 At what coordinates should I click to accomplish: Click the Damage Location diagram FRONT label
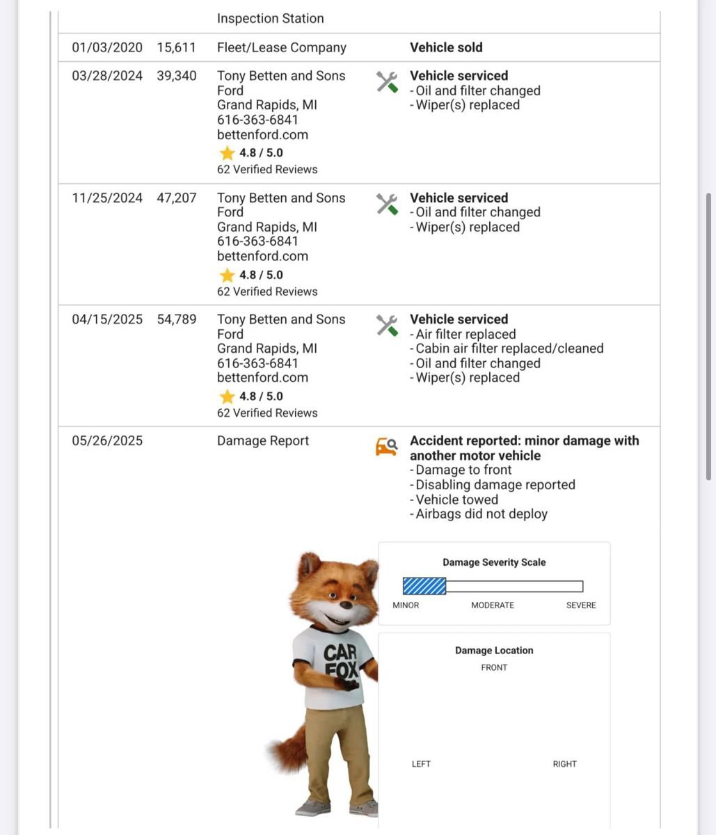[x=494, y=668]
